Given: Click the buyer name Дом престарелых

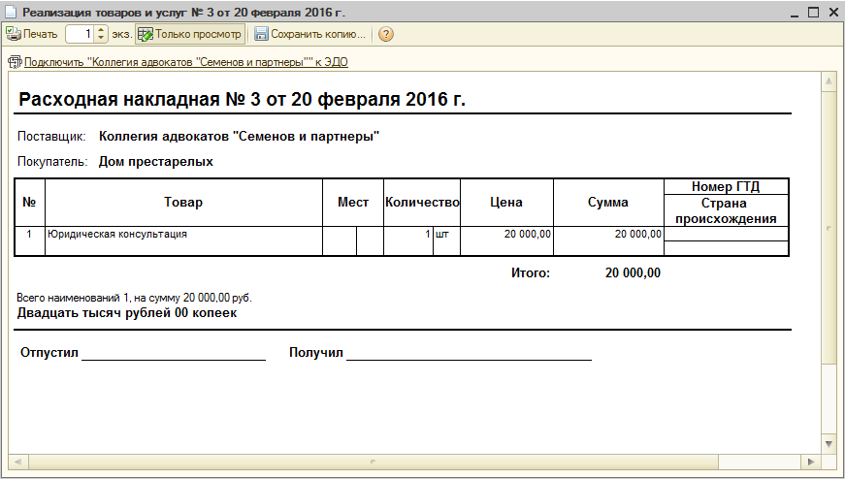Looking at the screenshot, I should (x=156, y=162).
